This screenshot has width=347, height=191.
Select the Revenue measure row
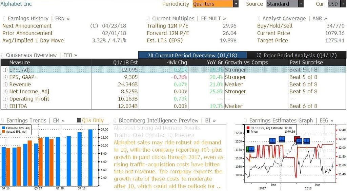pos(173,84)
